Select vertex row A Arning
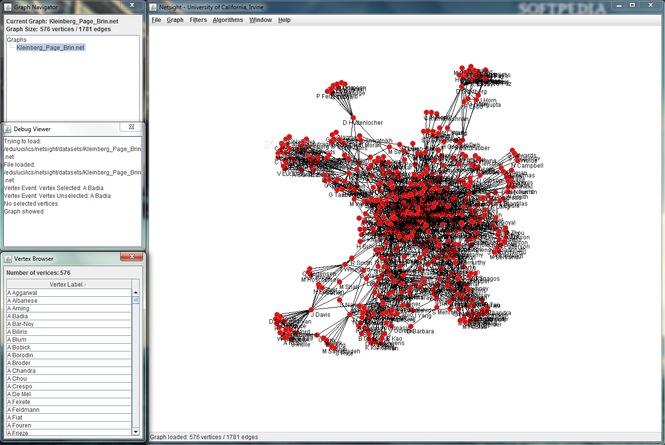This screenshot has width=665, height=445. 69,309
